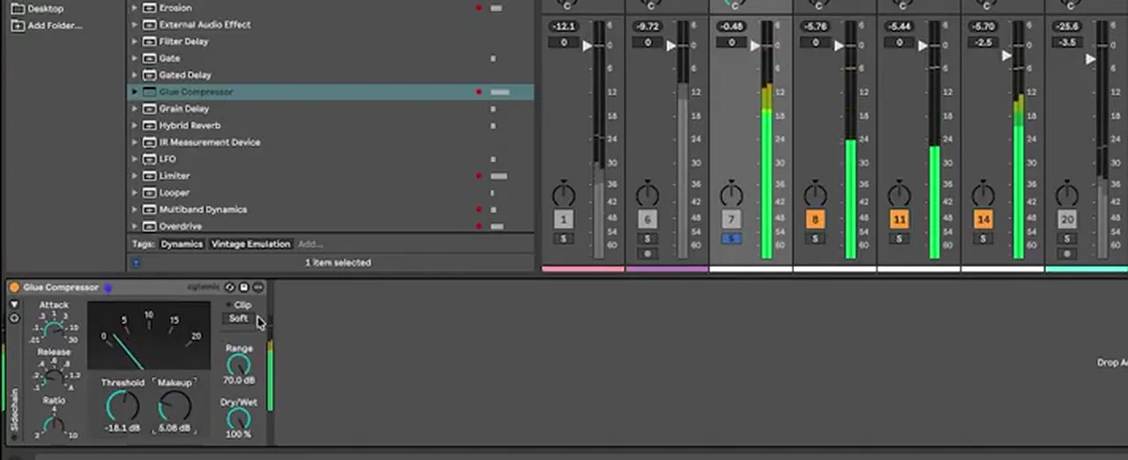Viewport: 1128px width, 460px height.
Task: Click track 14 volume fader handle
Action: point(1007,56)
